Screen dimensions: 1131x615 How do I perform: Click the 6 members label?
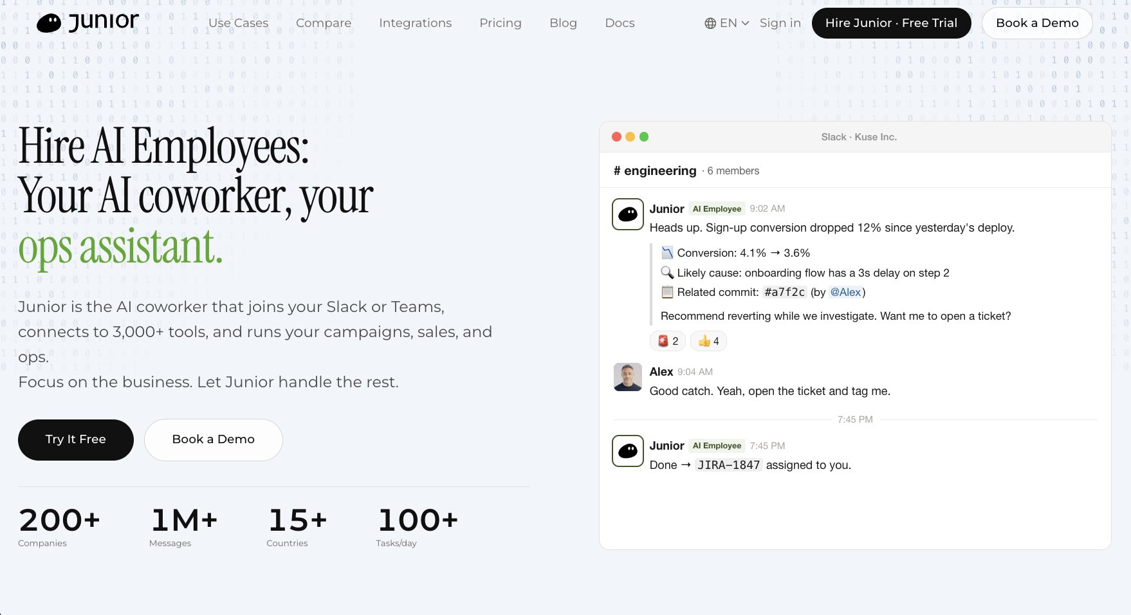point(733,170)
